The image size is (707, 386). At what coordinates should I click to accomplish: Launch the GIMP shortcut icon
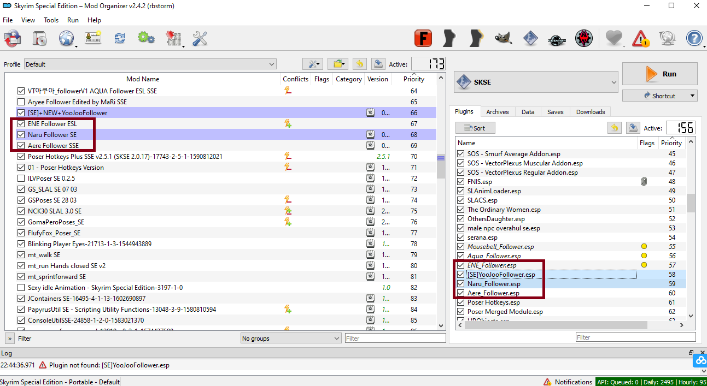(504, 38)
